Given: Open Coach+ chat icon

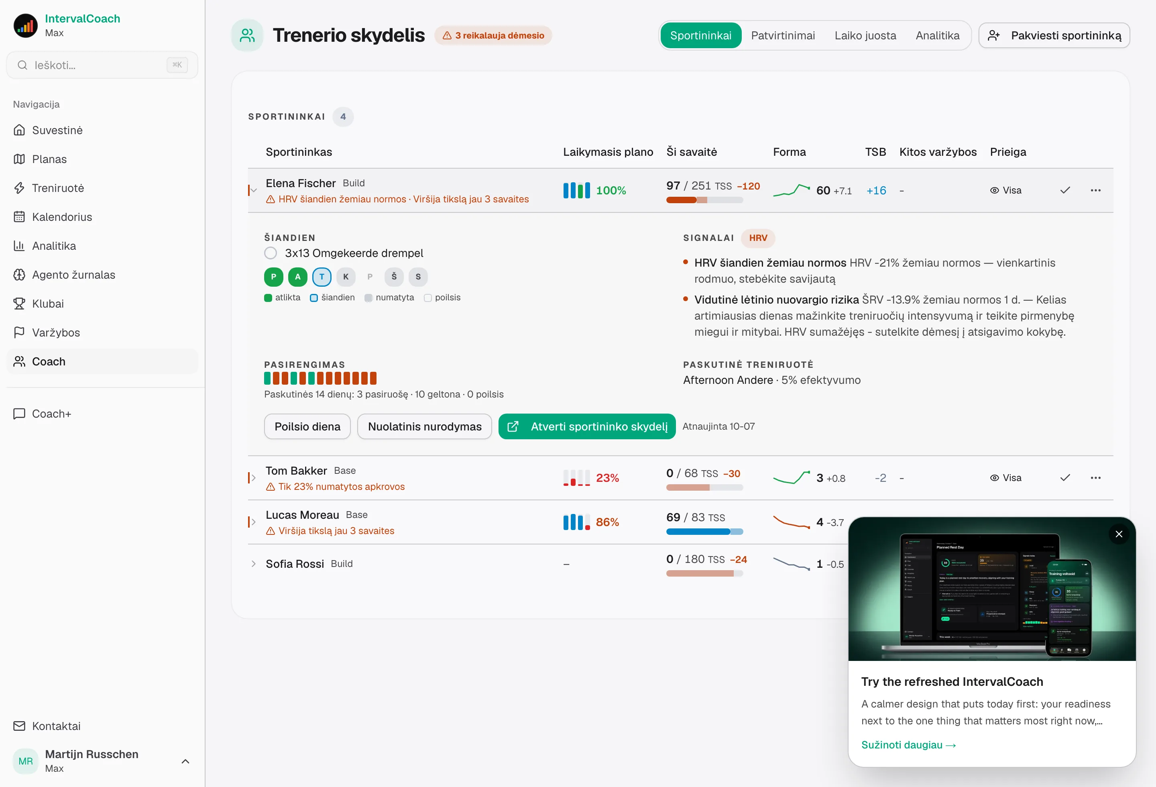Looking at the screenshot, I should (19, 414).
